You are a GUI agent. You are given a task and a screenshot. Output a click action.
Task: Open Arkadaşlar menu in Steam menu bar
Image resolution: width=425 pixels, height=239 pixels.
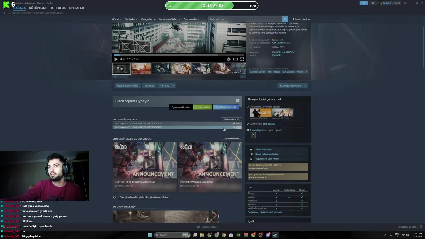pos(30,3)
